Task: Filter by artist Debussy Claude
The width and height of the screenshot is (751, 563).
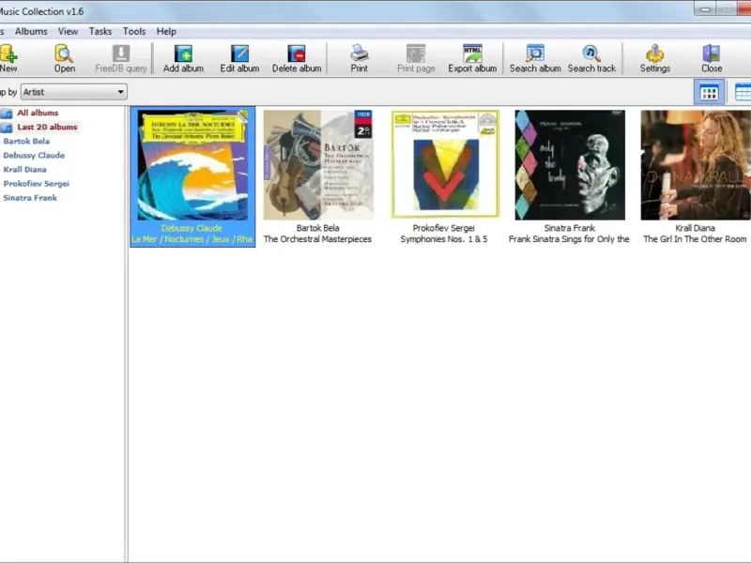Action: (x=34, y=156)
